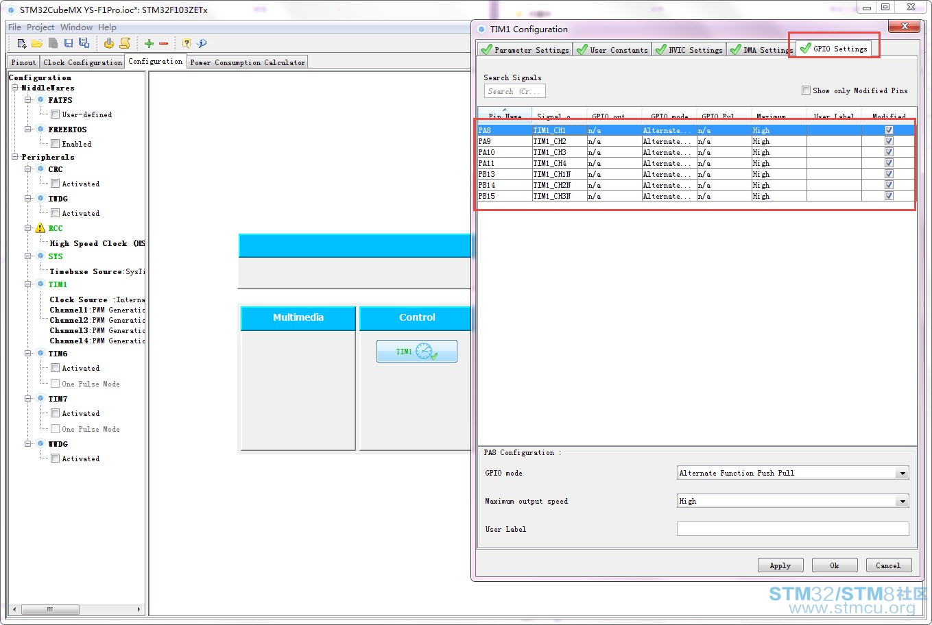Enable FATFS User-defined checkbox

pos(55,114)
